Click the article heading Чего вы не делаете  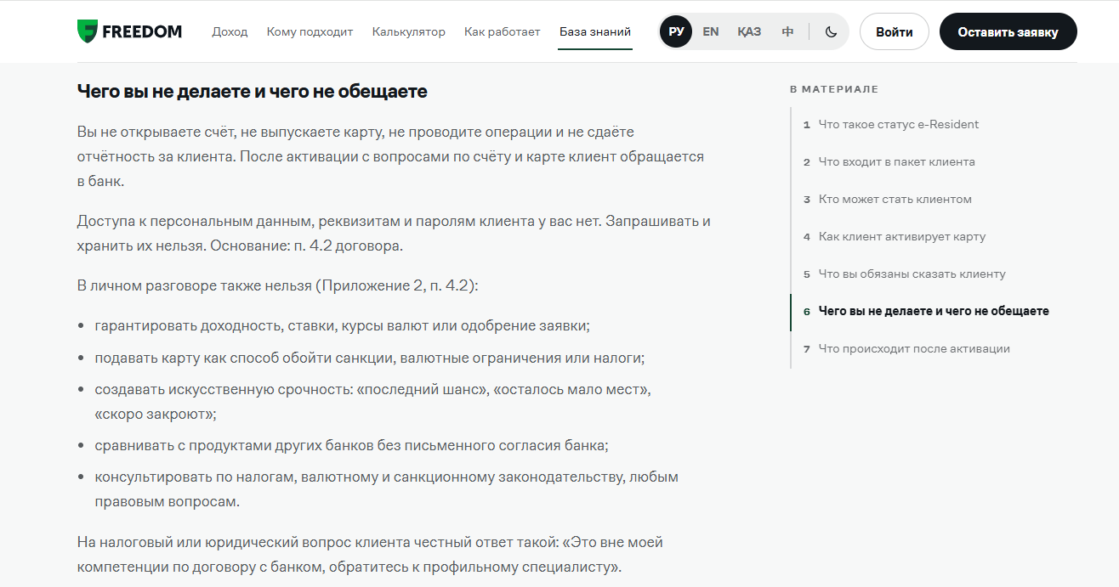[x=252, y=91]
